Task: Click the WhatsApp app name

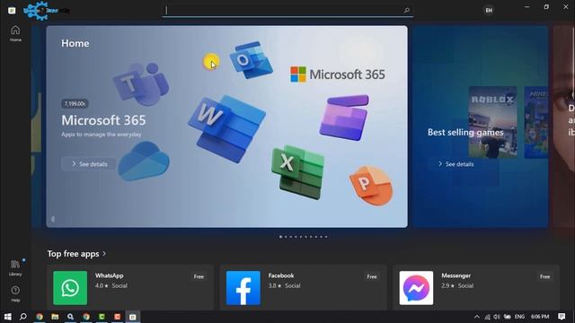Action: tap(110, 275)
